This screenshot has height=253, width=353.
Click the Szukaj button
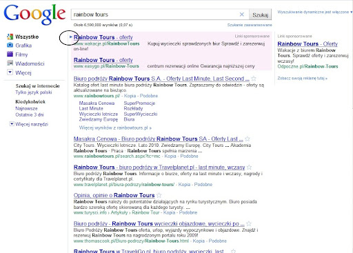tap(260, 14)
